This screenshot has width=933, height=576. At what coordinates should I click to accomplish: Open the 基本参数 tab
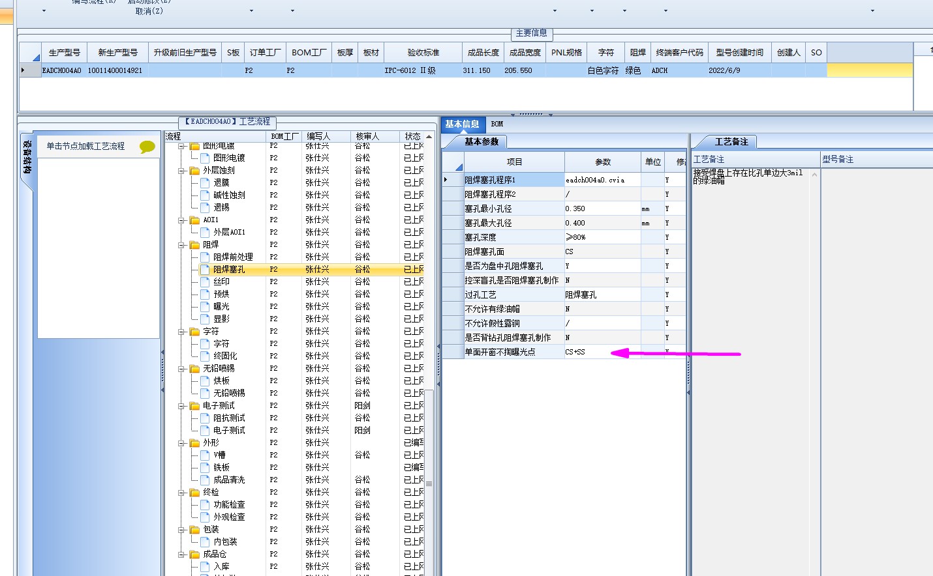click(x=482, y=141)
